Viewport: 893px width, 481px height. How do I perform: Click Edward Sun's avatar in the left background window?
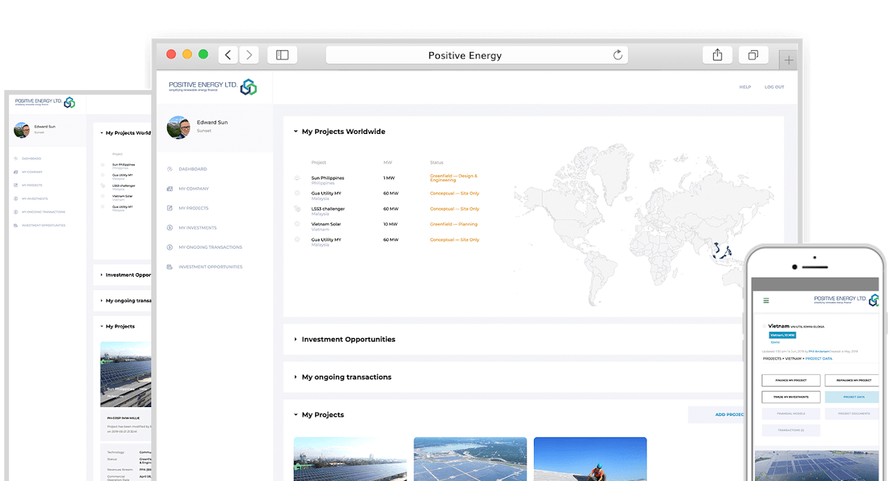click(22, 130)
